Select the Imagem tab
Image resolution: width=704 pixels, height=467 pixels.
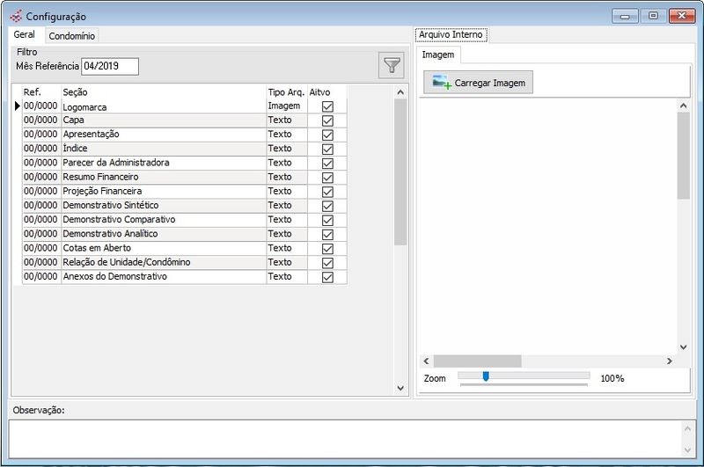(x=437, y=55)
